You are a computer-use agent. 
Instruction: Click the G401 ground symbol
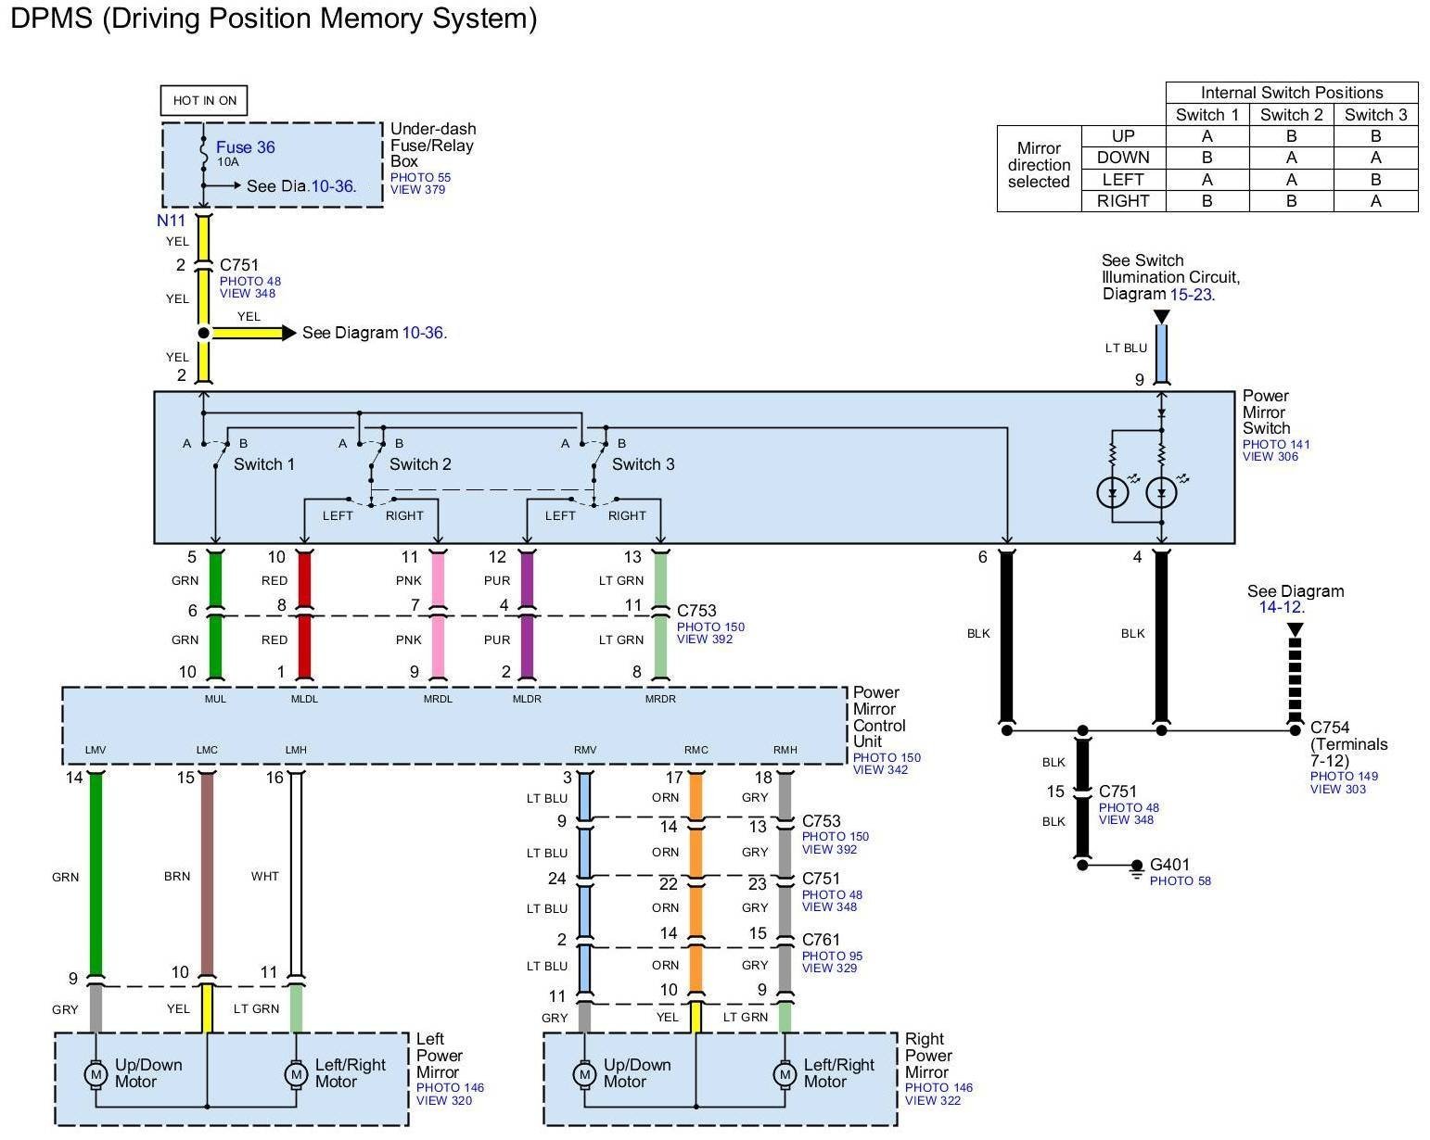[x=1136, y=868]
